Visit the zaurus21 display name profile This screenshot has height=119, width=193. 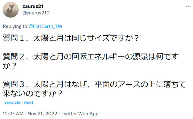coord(33,6)
